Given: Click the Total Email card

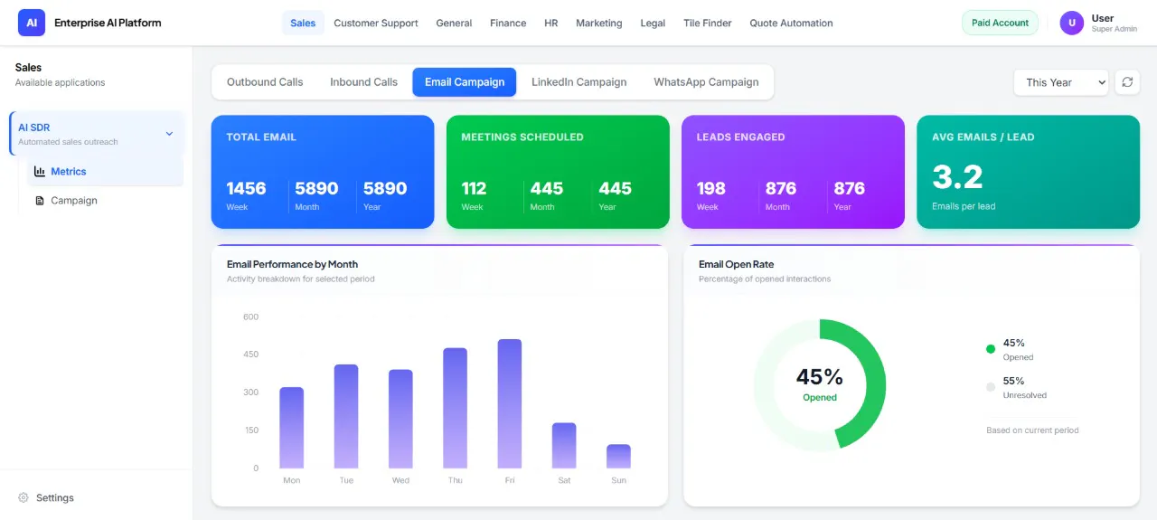Looking at the screenshot, I should coord(323,172).
